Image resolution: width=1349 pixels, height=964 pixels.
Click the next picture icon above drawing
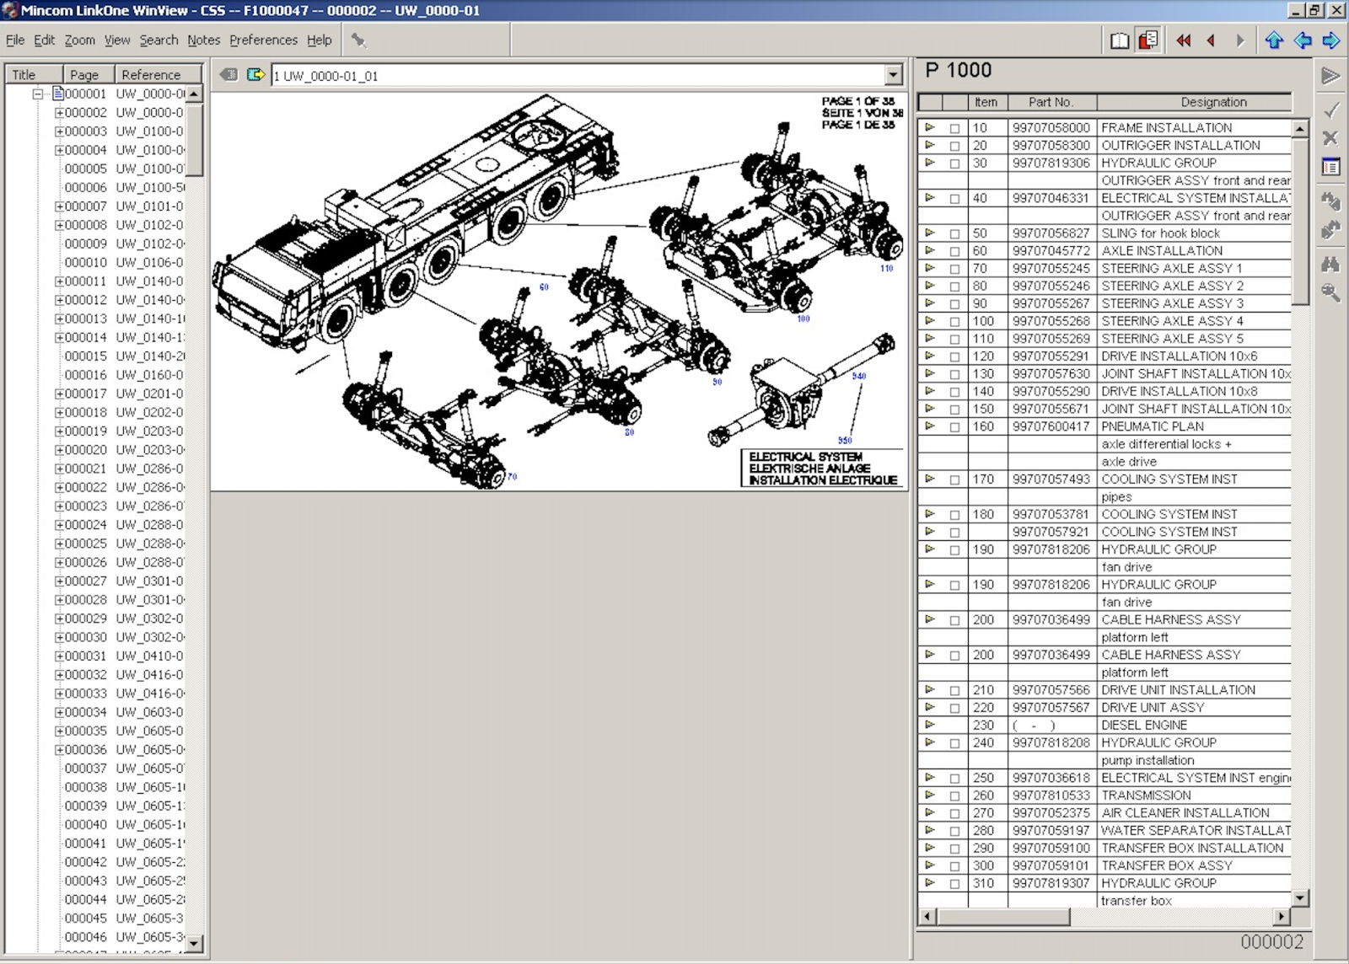point(255,75)
